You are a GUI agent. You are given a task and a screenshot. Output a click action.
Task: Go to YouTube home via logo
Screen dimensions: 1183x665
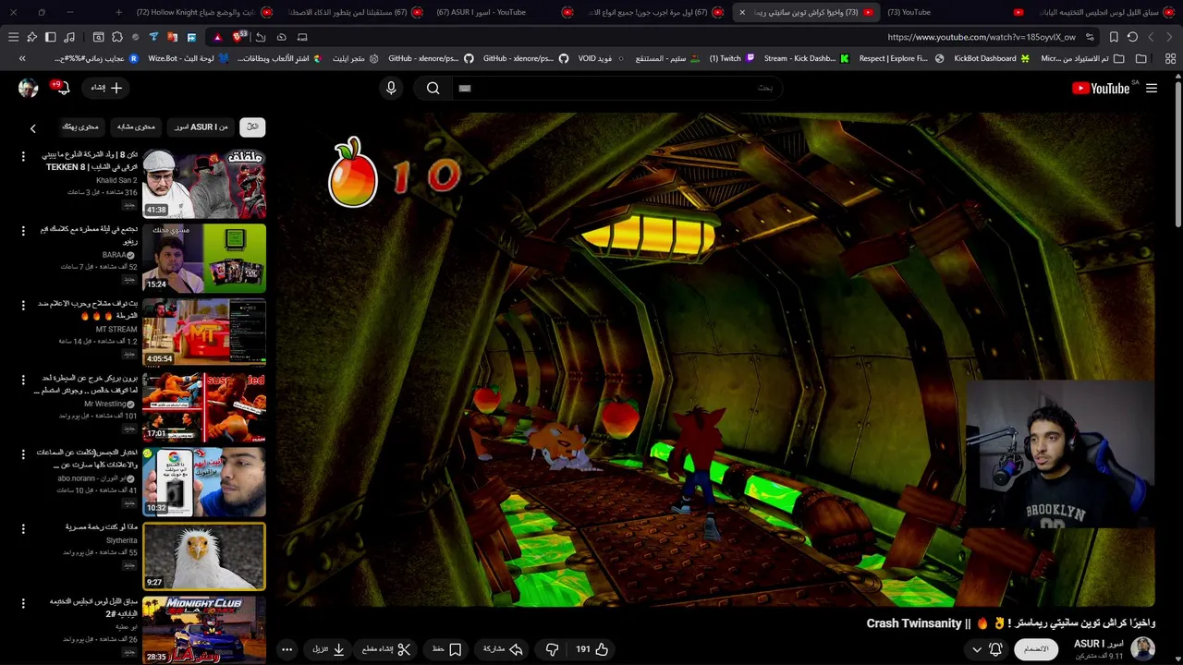tap(1101, 88)
